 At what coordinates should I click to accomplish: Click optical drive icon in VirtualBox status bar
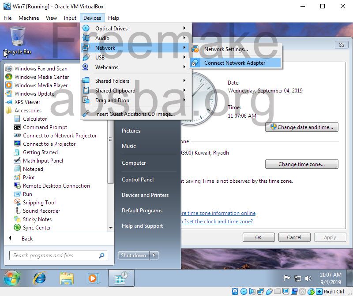pyautogui.click(x=244, y=292)
